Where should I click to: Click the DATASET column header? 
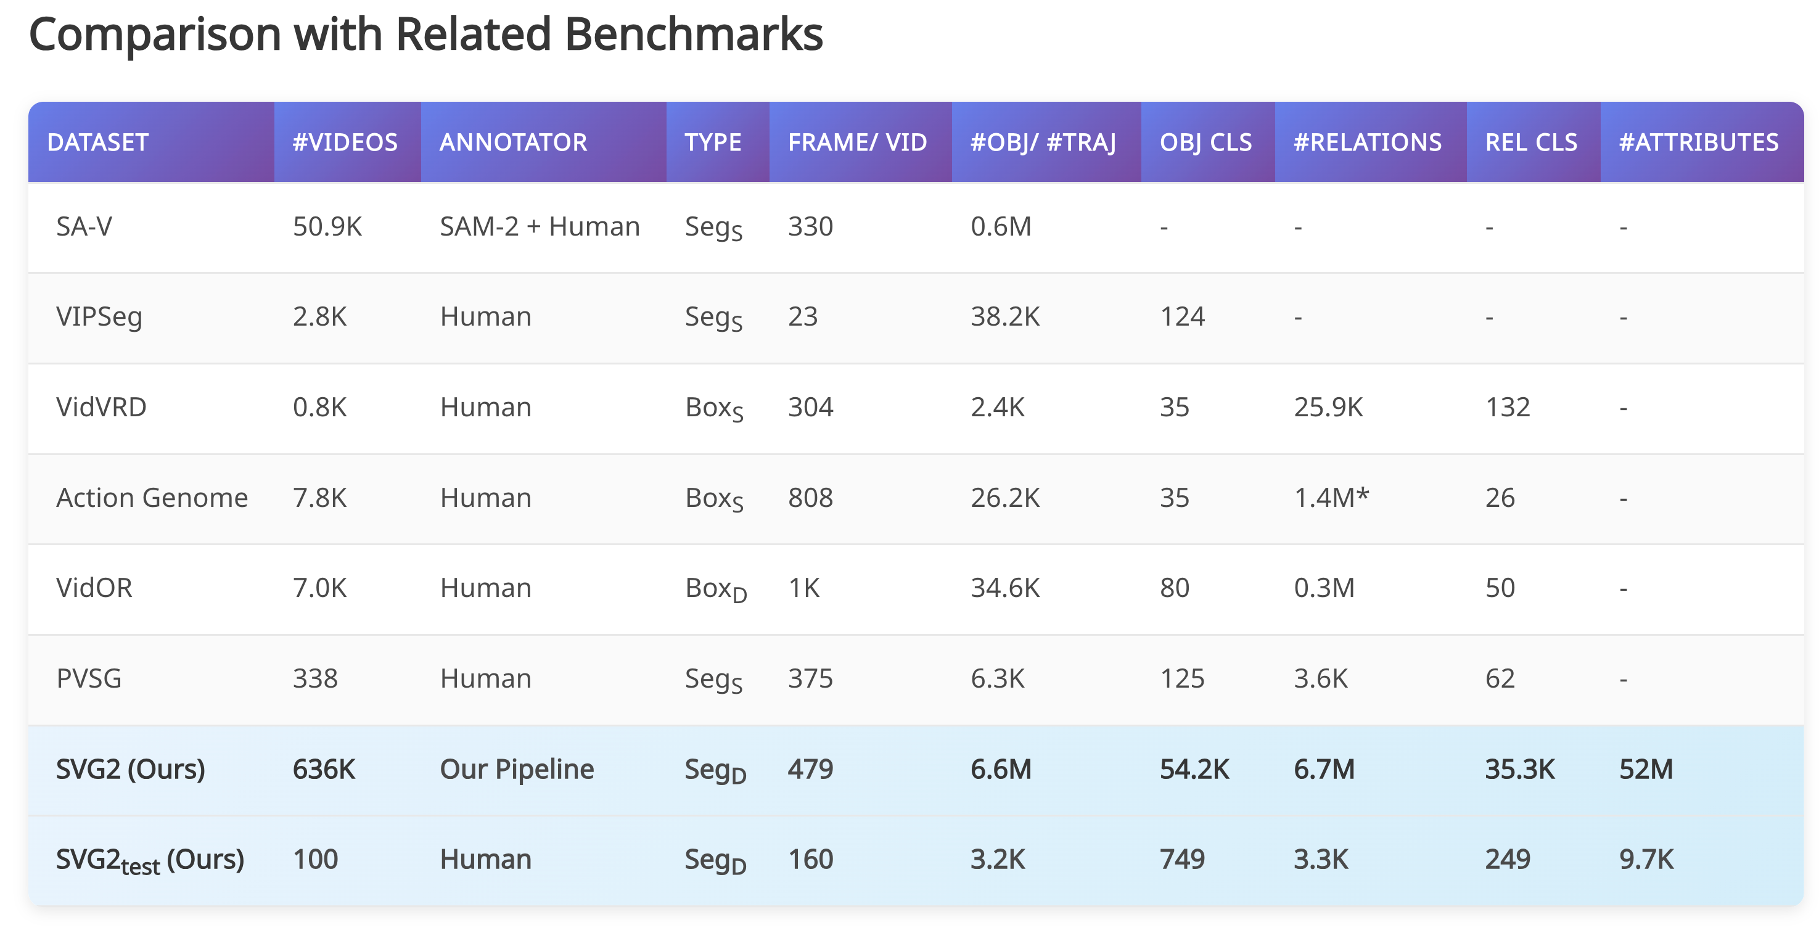click(97, 142)
